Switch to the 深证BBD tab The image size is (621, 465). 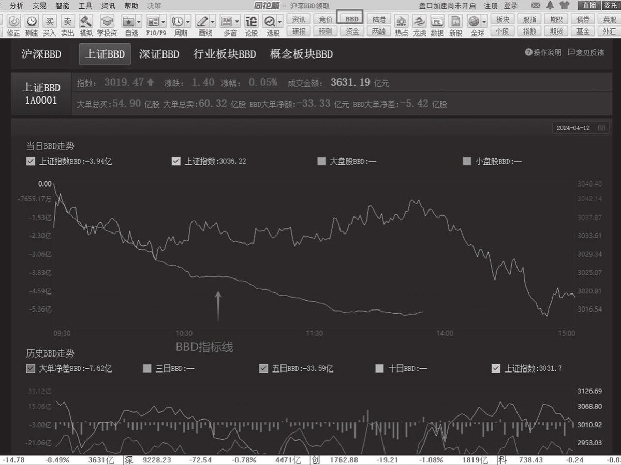click(159, 54)
